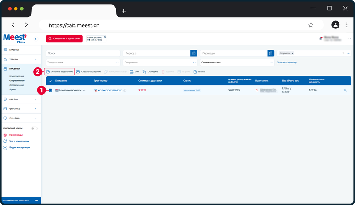Open the Period from calendar picker
This screenshot has height=205, width=355.
point(194,53)
